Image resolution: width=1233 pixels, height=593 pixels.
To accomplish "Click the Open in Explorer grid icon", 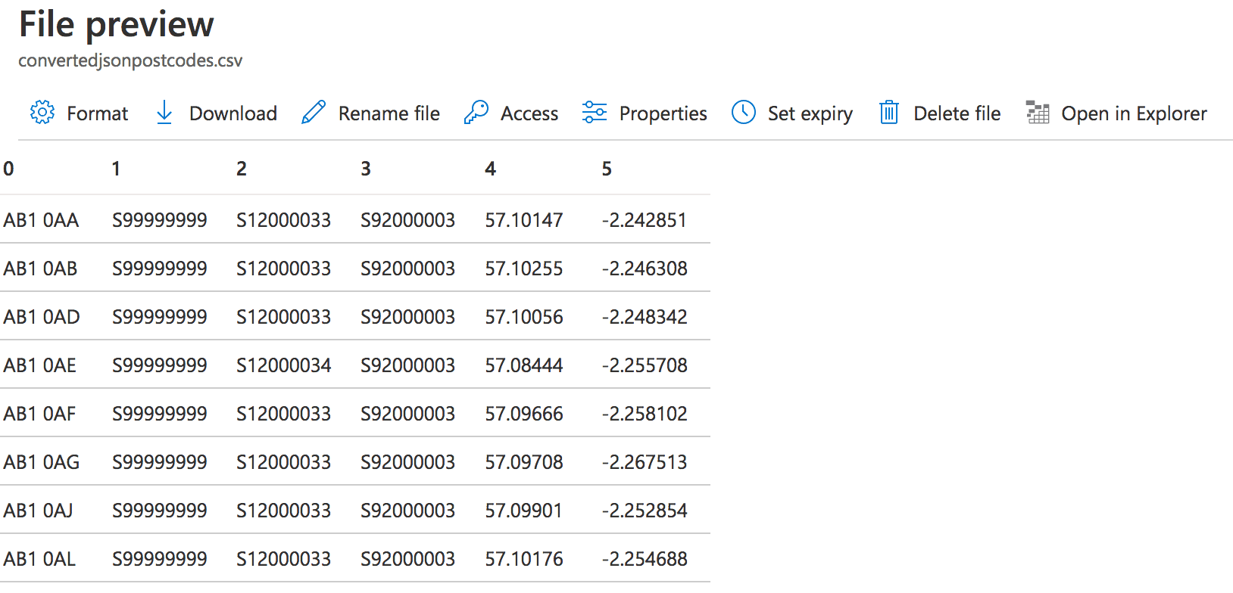I will [1038, 113].
